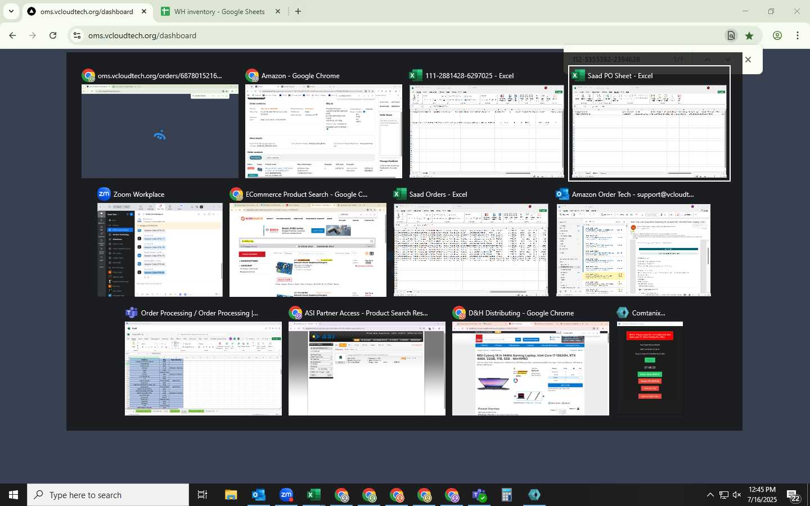Select the ASI Partner Access window thumbnail
The image size is (810, 506).
[x=367, y=368]
